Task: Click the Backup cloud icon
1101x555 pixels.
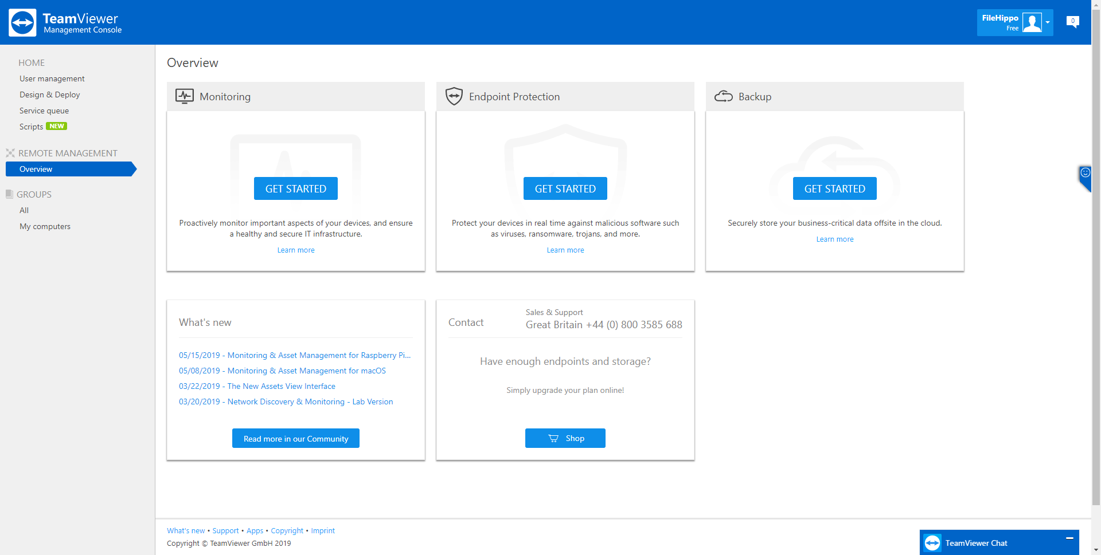Action: tap(724, 96)
